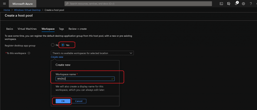The width and height of the screenshot is (257, 110).
Task: Focus the Workspace name input field
Action: (85, 79)
